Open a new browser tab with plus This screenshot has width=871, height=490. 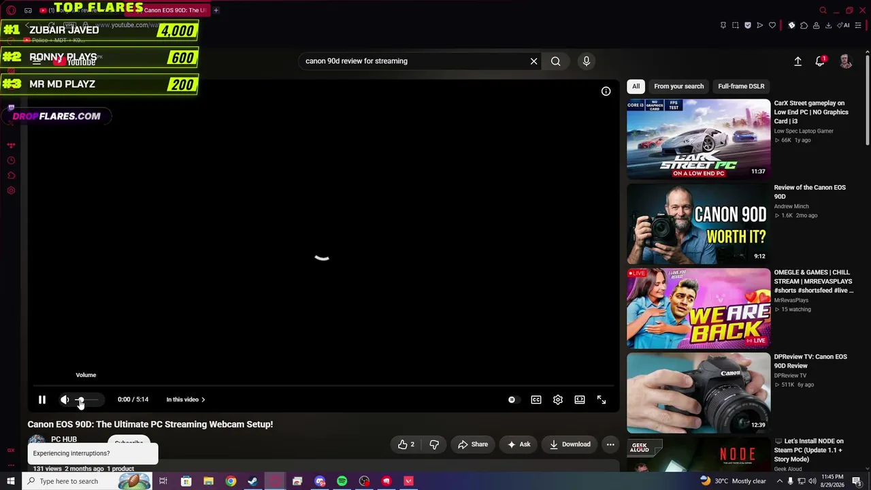click(216, 10)
